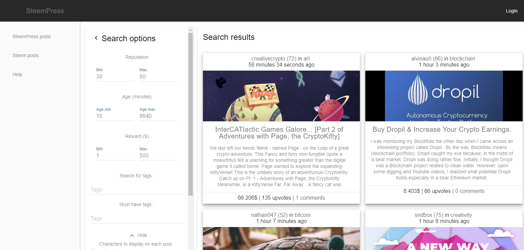Click the options panel scrollbar thumb
The width and height of the screenshot is (524, 250).
190,114
